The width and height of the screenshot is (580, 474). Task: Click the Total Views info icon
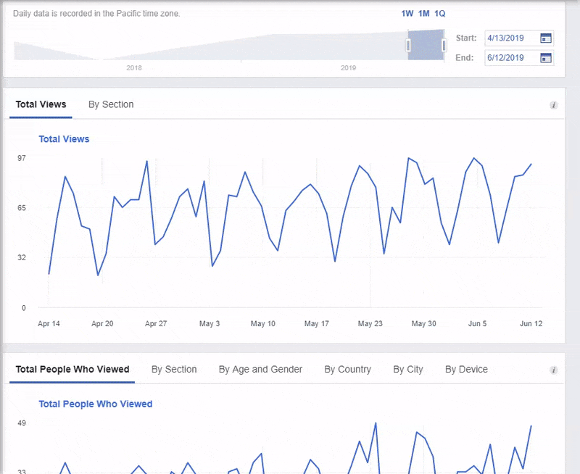[x=554, y=105]
